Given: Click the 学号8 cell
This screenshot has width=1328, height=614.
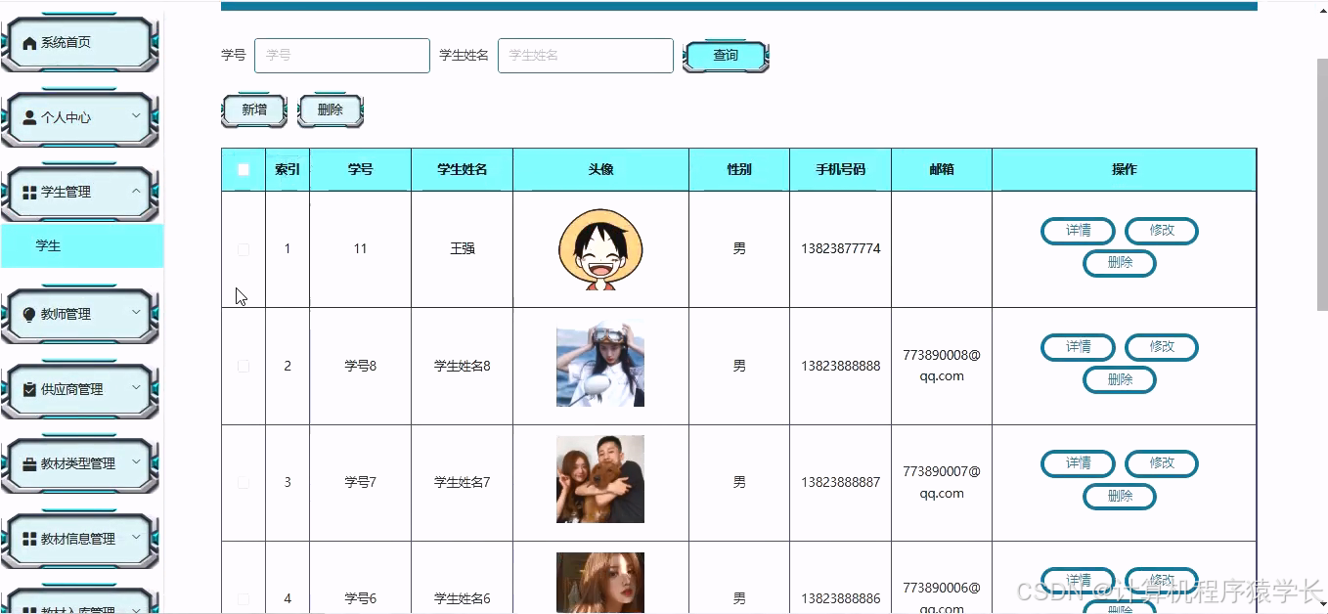Looking at the screenshot, I should pos(360,366).
